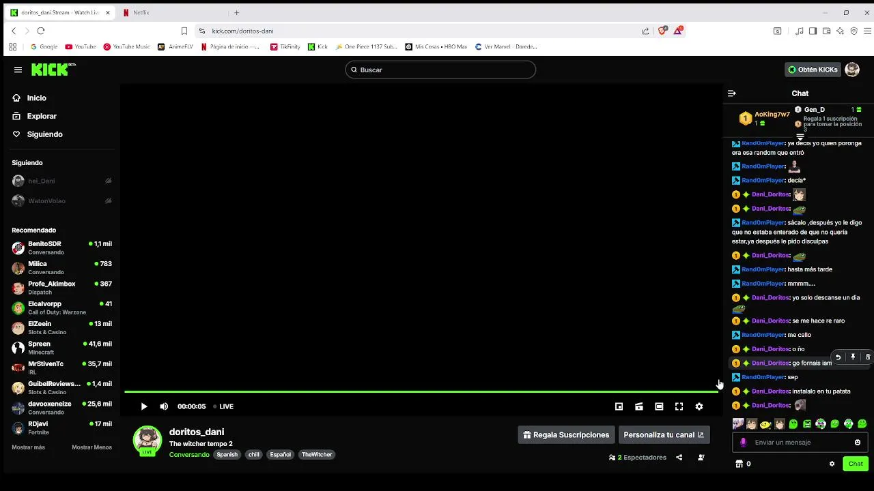The image size is (874, 491).
Task: Open Brave Leo AI sparkle icon
Action: coord(840,31)
